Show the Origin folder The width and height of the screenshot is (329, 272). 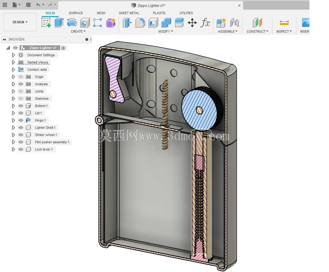pyautogui.click(x=21, y=77)
